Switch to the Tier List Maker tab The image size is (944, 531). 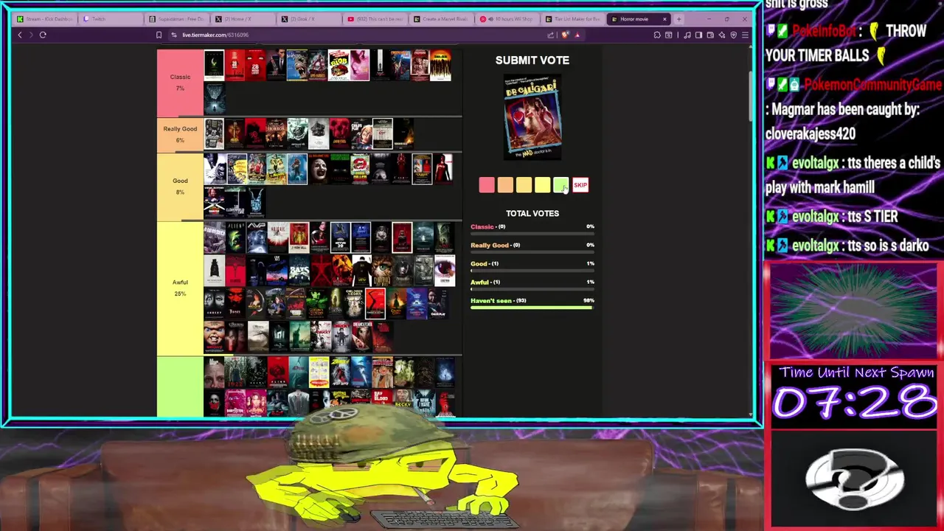point(573,19)
